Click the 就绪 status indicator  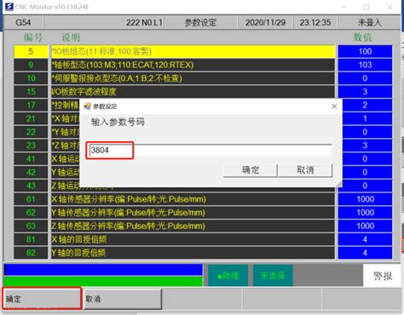coord(228,276)
